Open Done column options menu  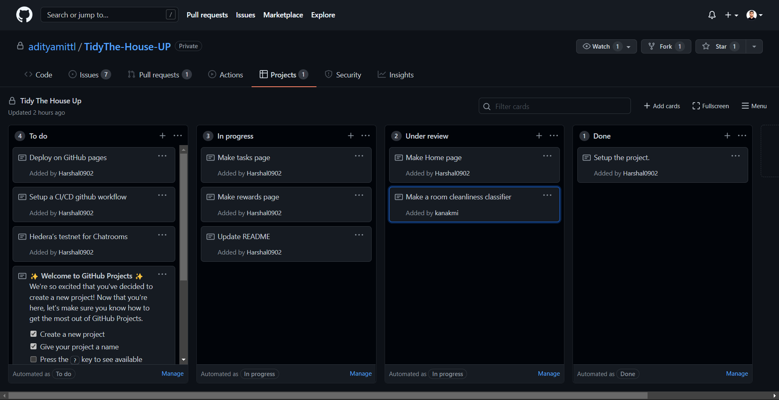[742, 136]
